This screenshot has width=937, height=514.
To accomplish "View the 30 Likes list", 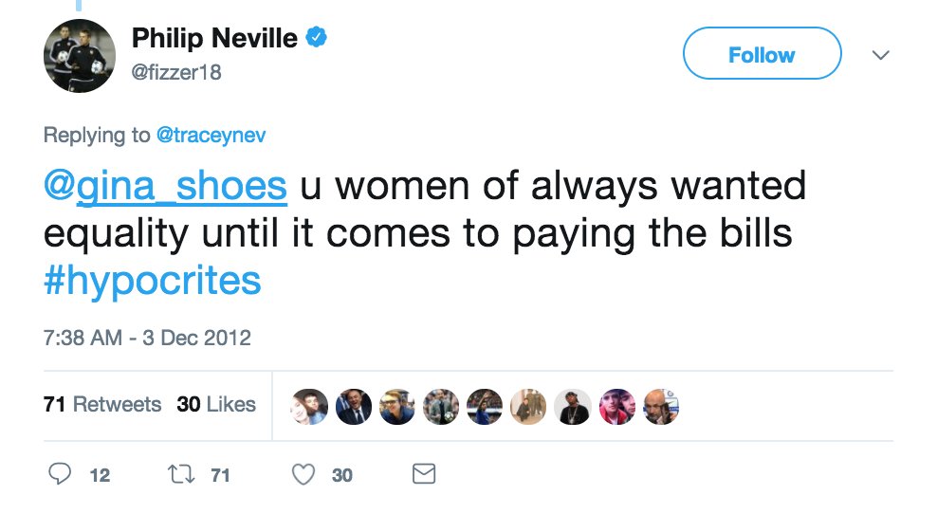I will (x=216, y=404).
